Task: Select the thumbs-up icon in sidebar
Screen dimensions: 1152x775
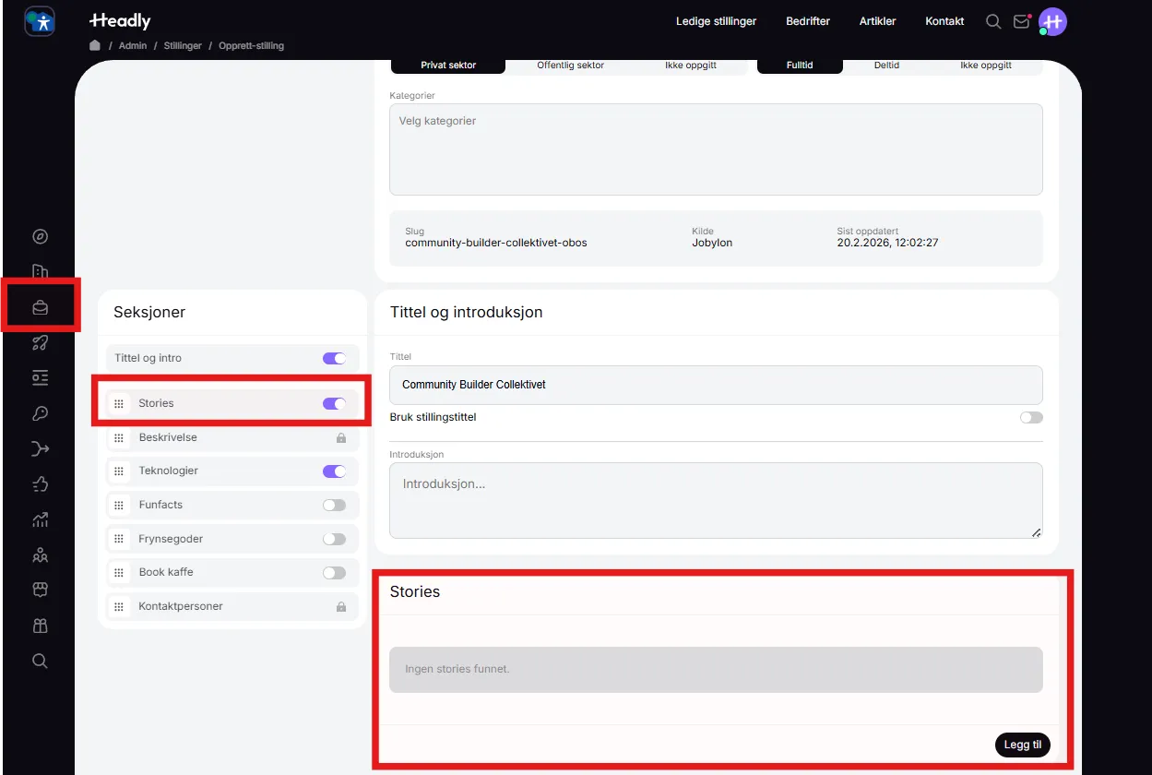Action: click(x=40, y=484)
